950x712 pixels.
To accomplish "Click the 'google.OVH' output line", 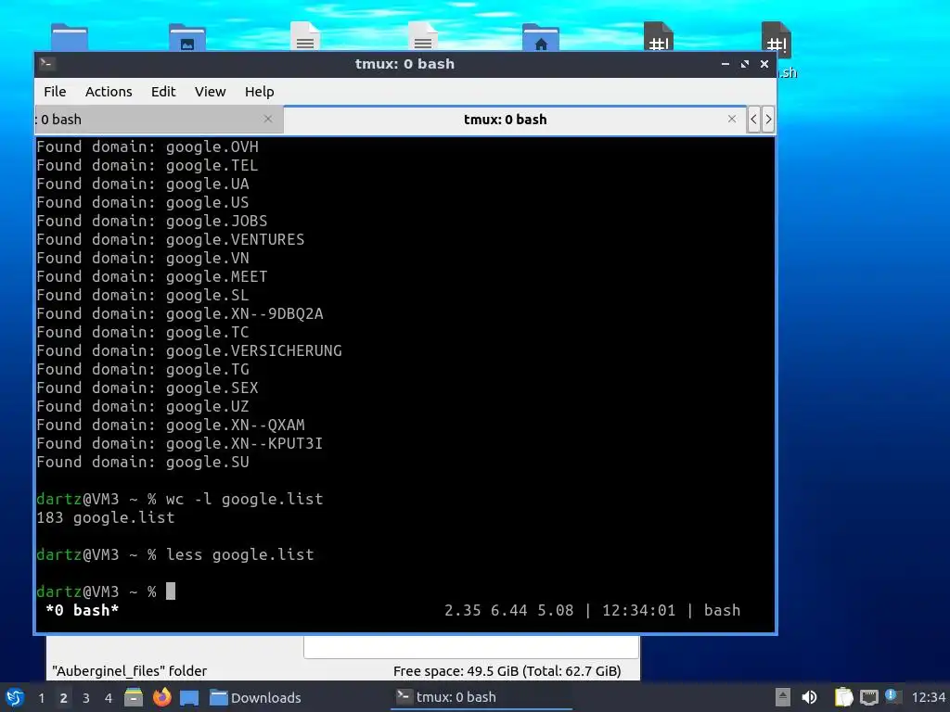I will (148, 146).
